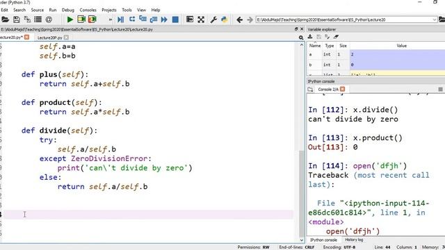The width and height of the screenshot is (445, 250).
Task: Switch to the Console 2/A tab
Action: point(327,90)
